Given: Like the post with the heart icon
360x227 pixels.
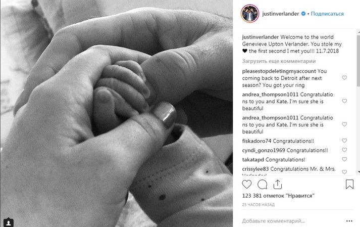Looking at the screenshot, I should click(x=247, y=185).
